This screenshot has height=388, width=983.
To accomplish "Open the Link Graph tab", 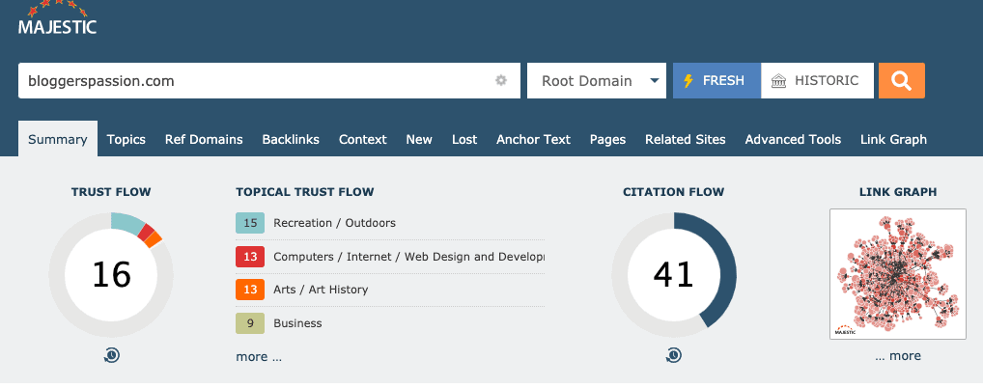I will click(x=893, y=139).
